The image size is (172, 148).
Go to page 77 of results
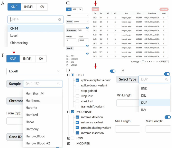click(157, 62)
